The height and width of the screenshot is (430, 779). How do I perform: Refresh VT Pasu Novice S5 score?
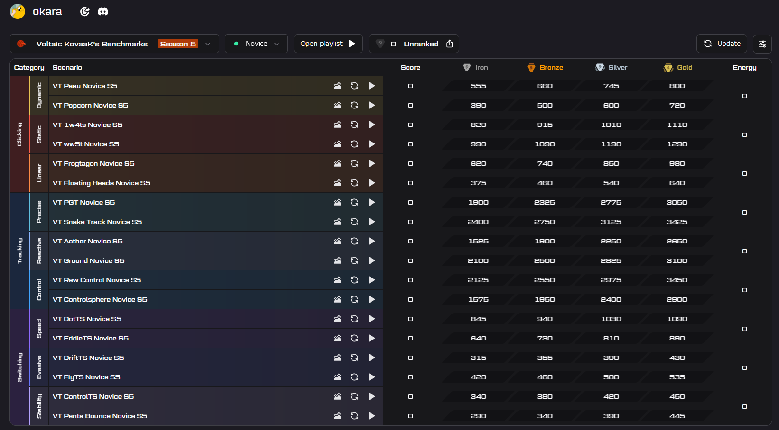coord(354,86)
